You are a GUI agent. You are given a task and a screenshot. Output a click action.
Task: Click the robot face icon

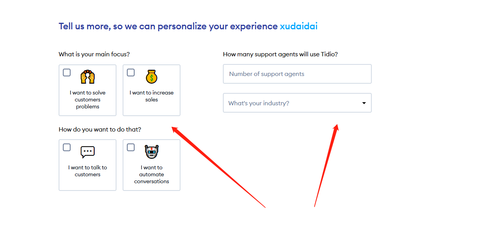[x=152, y=152]
